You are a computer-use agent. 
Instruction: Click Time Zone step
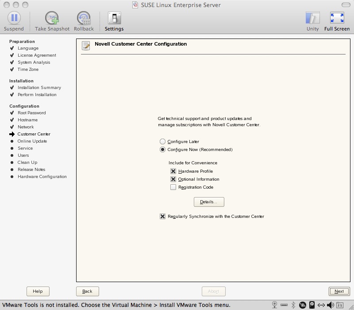28,70
